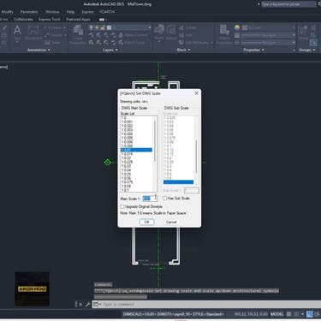This screenshot has height=321, width=321.
Task: Open the Help menu
Action: (x=70, y=12)
